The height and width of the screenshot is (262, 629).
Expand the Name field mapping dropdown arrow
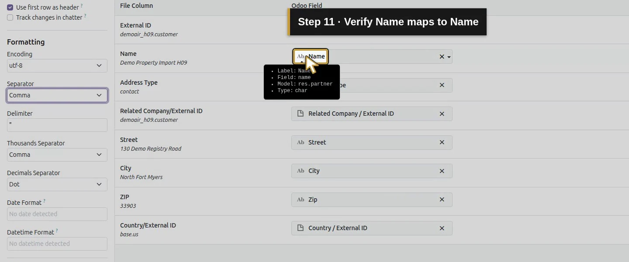(449, 57)
